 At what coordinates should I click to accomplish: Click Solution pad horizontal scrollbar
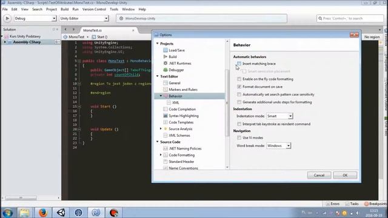(21, 198)
